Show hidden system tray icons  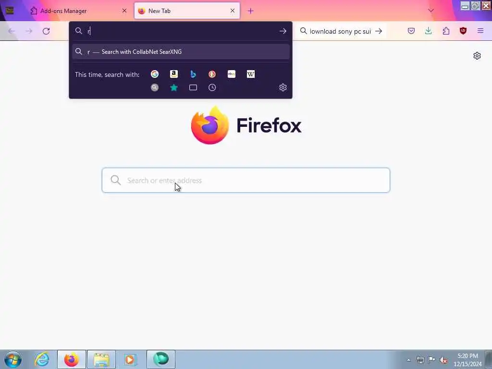click(408, 360)
